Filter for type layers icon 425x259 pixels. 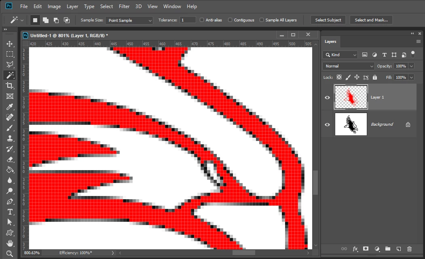click(x=384, y=55)
